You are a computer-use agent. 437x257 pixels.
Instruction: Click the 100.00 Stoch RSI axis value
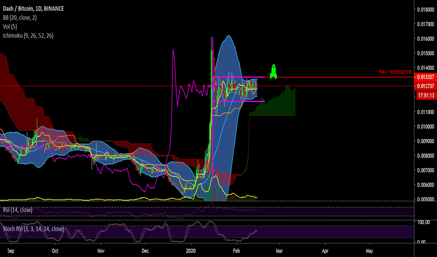click(x=423, y=222)
